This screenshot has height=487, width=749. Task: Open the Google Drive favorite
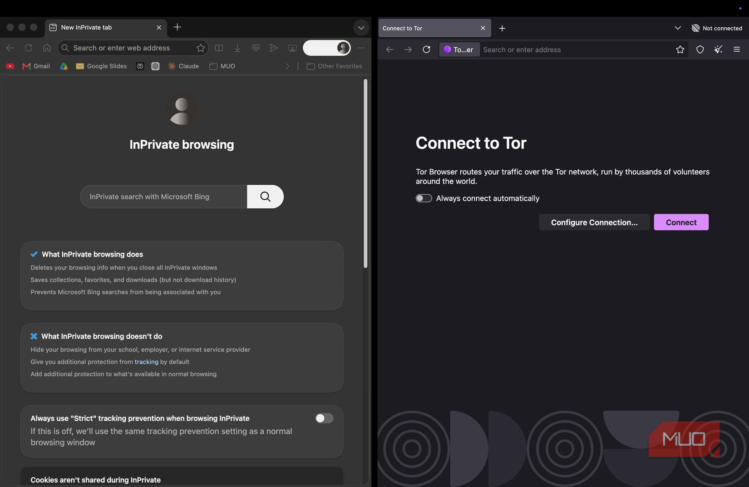pyautogui.click(x=64, y=66)
